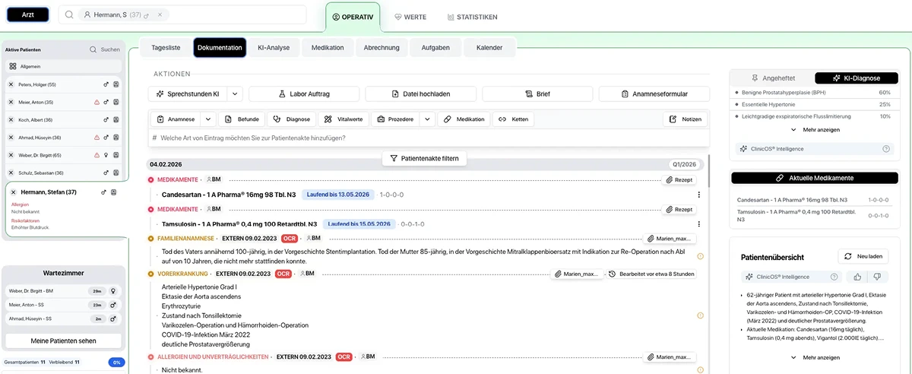
Task: Close Koch, Albert patient entry
Action: 11,119
